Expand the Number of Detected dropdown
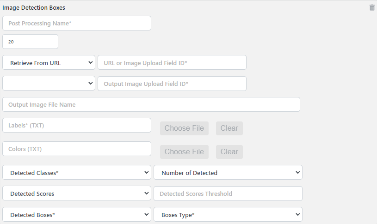Image resolution: width=377 pixels, height=224 pixels. [x=228, y=173]
